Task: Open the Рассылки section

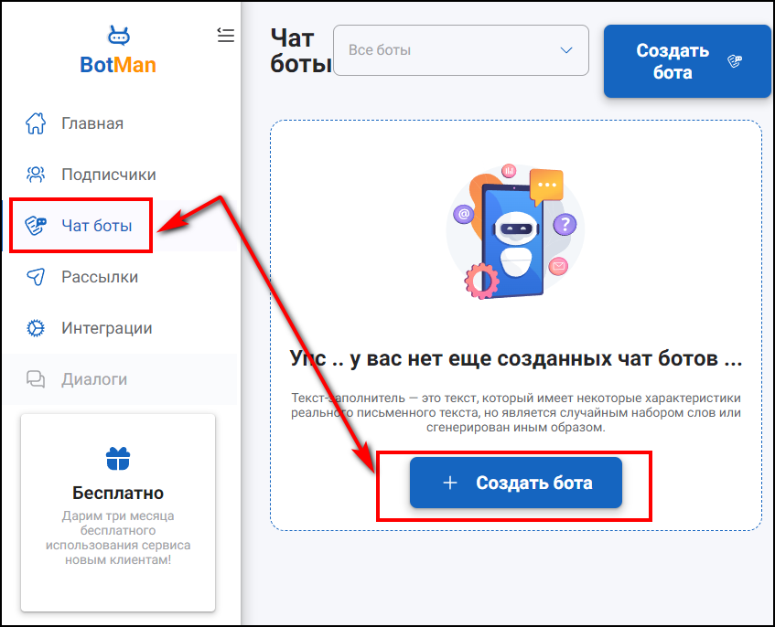Action: pos(120,277)
